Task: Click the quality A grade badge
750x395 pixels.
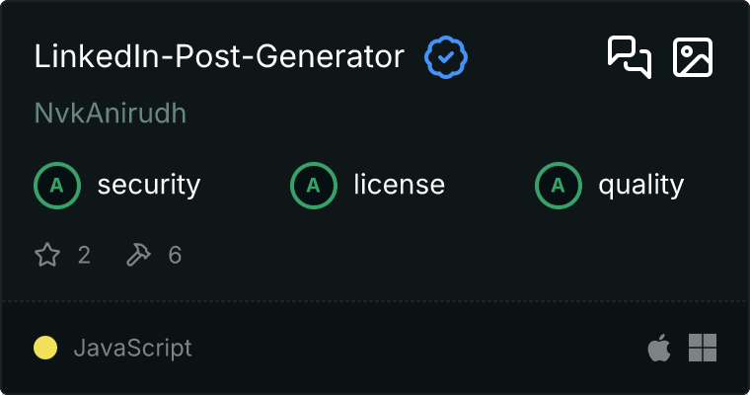Action: 558,185
